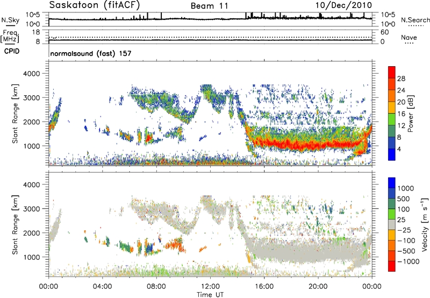
Task: Click the '18' frequency axis value
Action: (35, 32)
